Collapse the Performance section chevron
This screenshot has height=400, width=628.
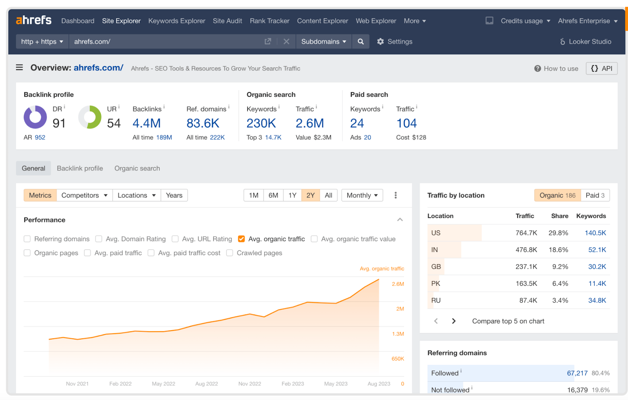click(400, 220)
